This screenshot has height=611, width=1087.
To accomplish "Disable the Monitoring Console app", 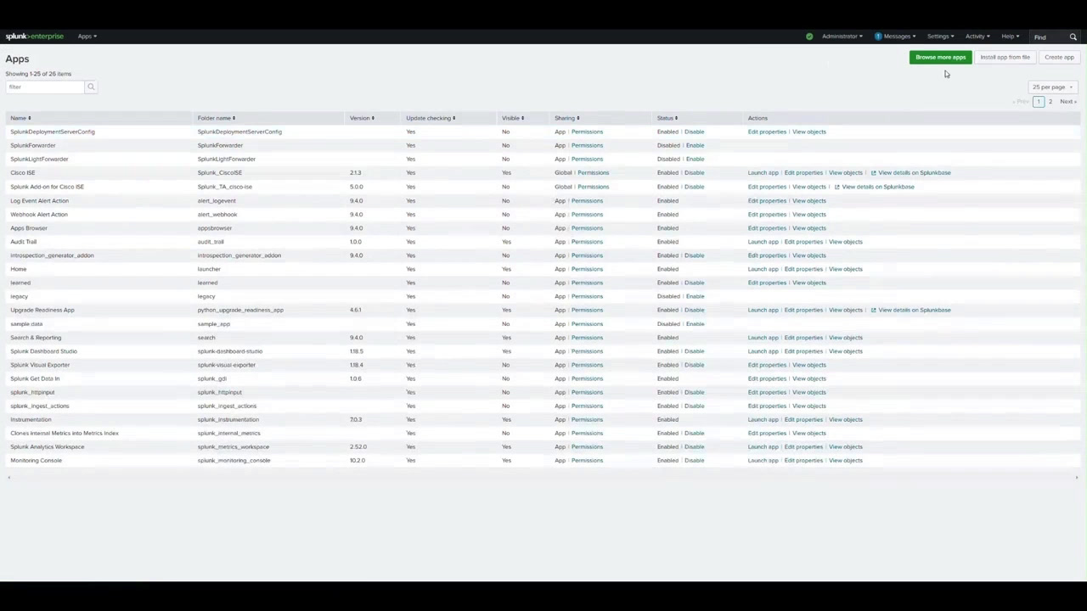I will click(694, 460).
